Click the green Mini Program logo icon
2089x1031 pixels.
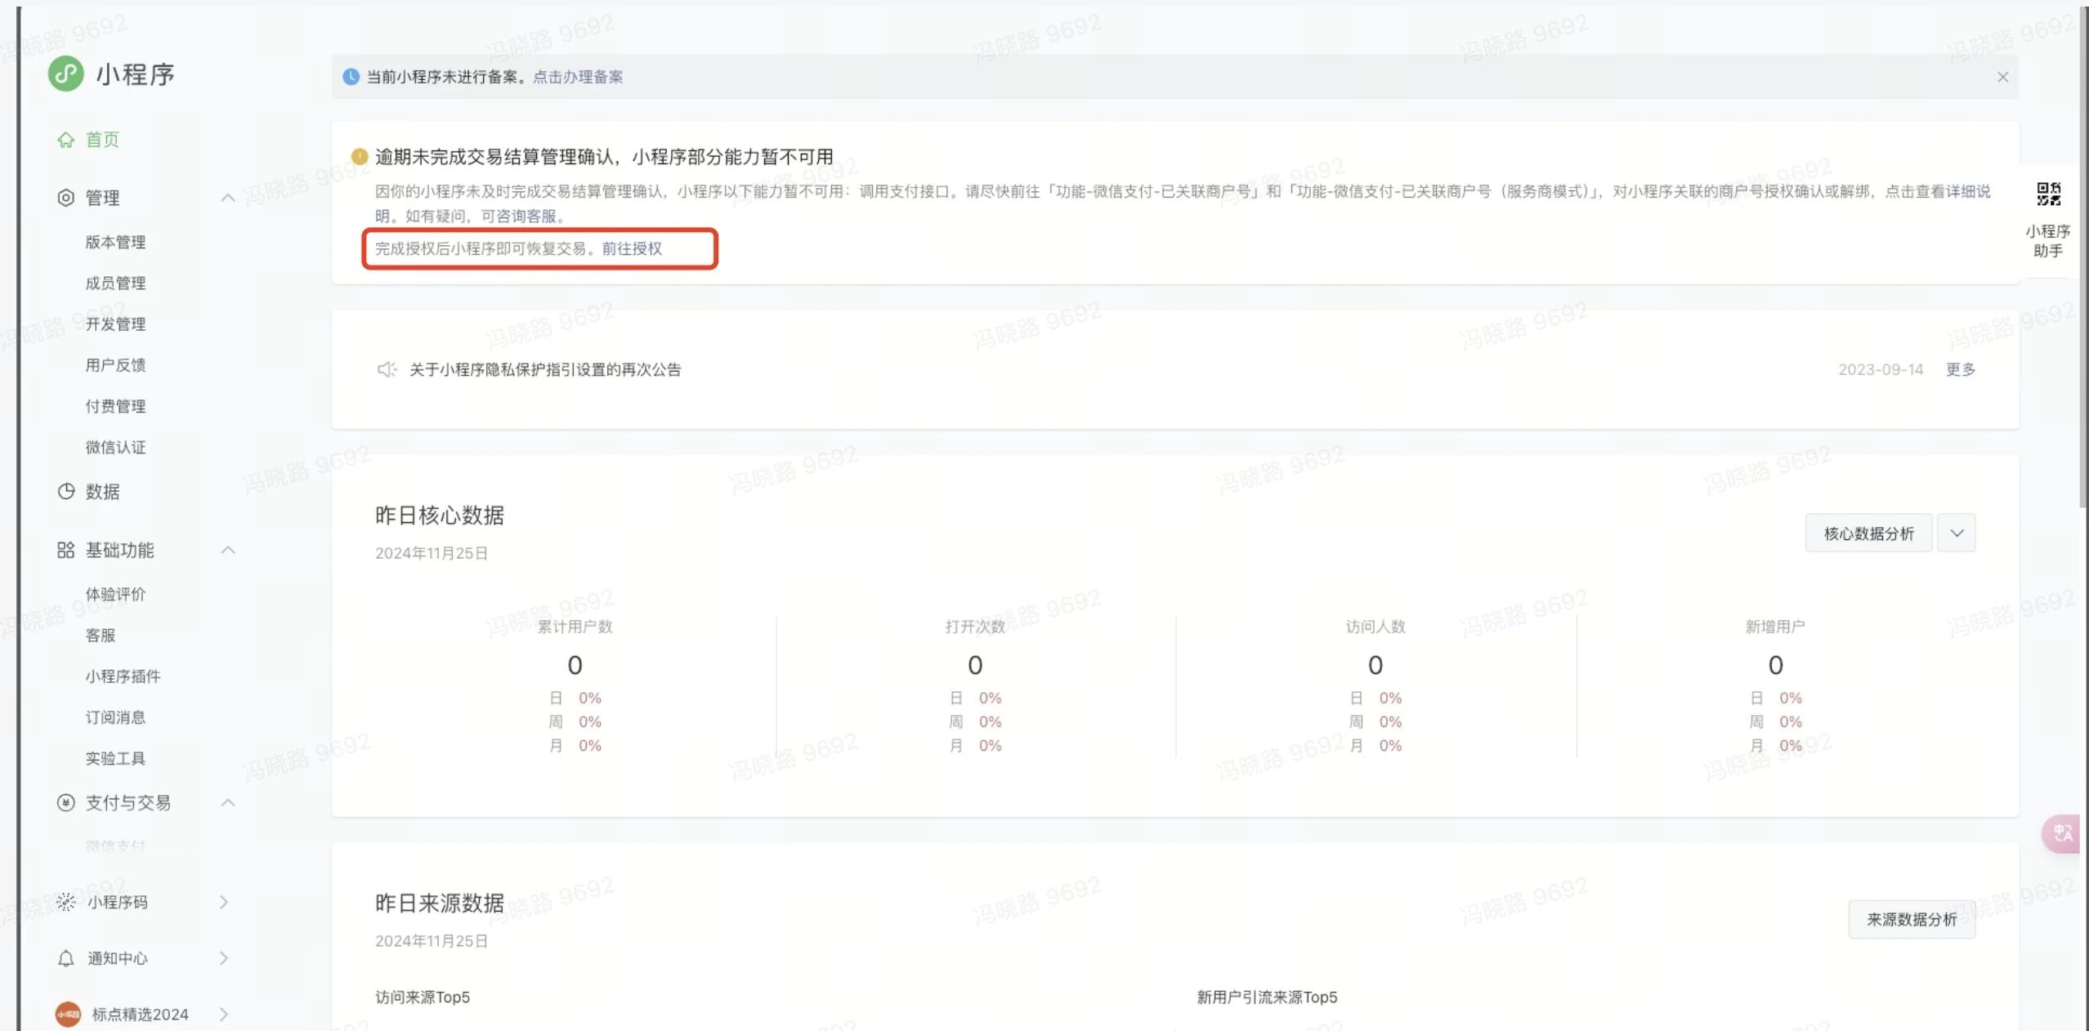[x=65, y=74]
